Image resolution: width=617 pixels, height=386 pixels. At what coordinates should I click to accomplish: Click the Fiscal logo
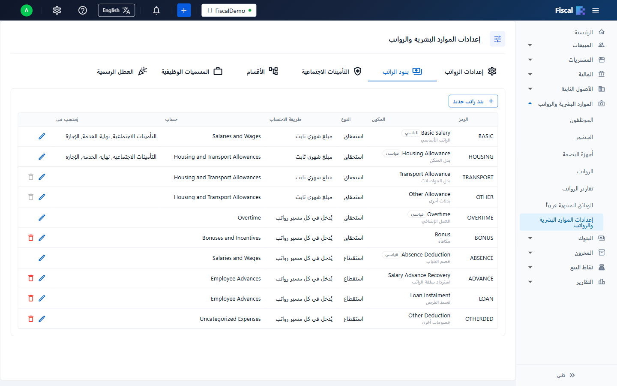pyautogui.click(x=570, y=10)
